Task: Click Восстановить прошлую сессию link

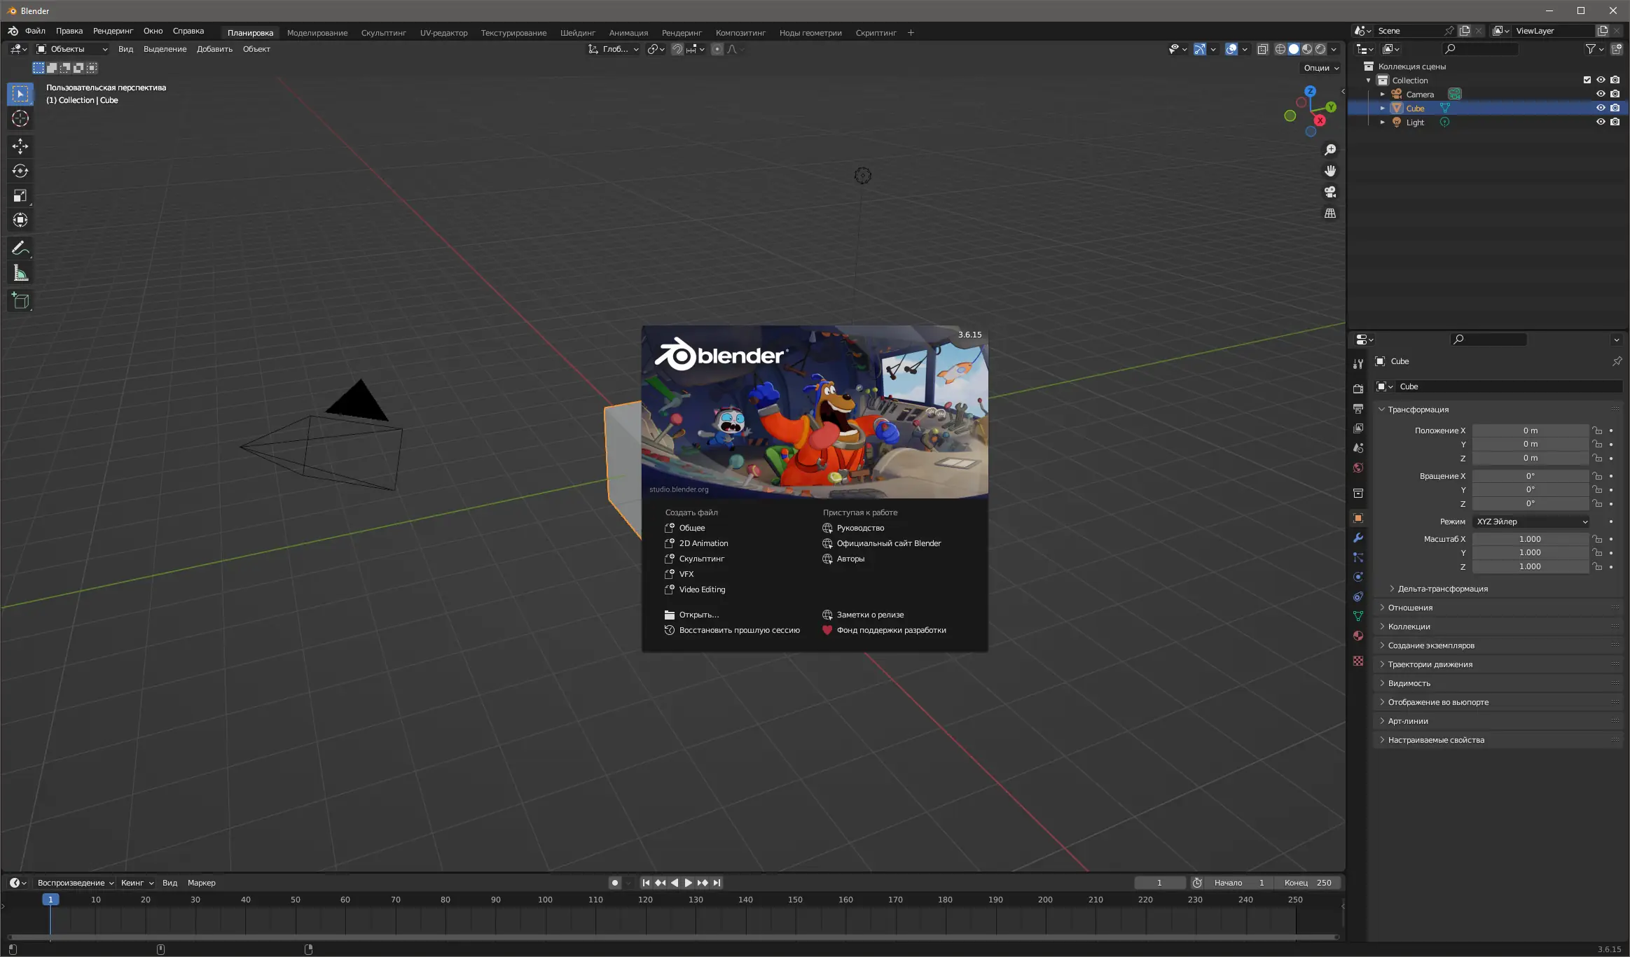Action: [x=739, y=630]
